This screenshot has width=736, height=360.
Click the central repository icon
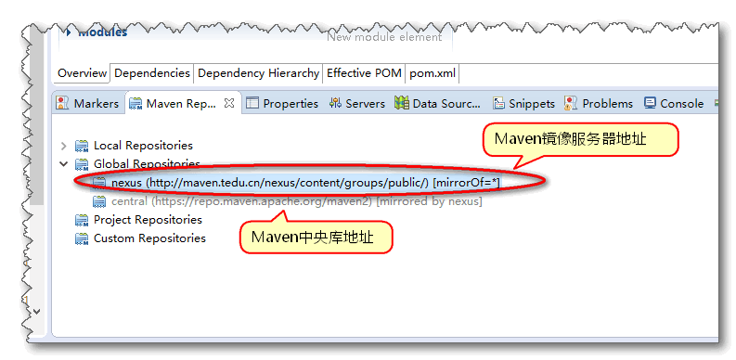(99, 201)
